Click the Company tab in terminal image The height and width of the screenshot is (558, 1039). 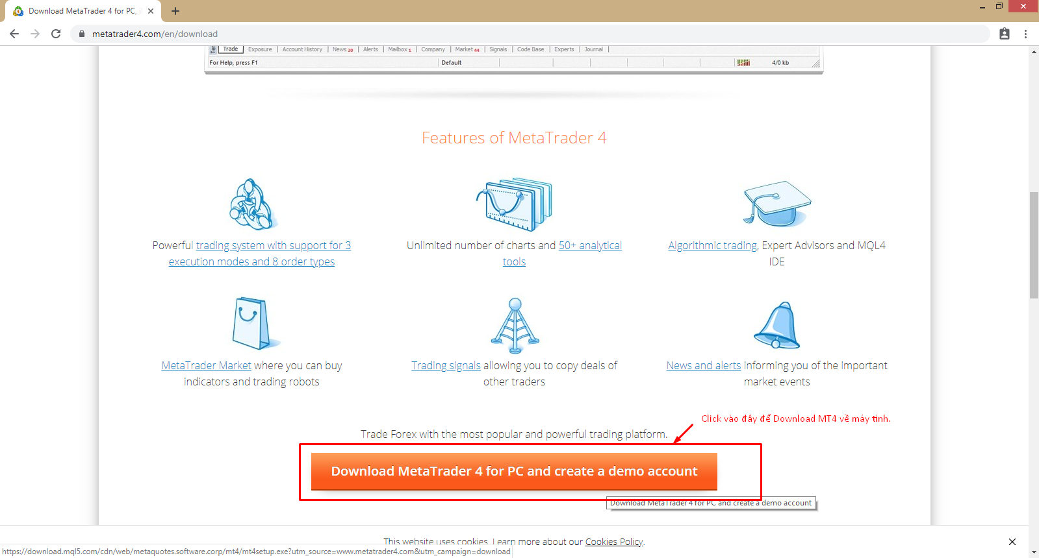[433, 49]
